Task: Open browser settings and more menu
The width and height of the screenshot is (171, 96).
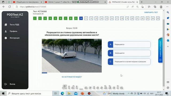Action: pos(167,7)
